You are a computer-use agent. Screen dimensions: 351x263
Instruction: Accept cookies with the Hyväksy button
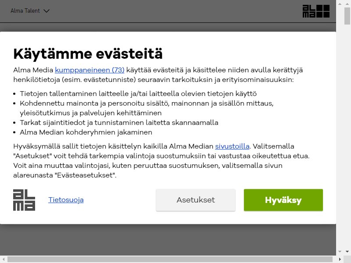(x=283, y=200)
